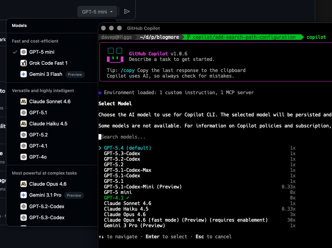The height and width of the screenshot is (248, 332).
Task: Click the dropdown caret beside GPT-5 mini
Action: click(x=111, y=12)
